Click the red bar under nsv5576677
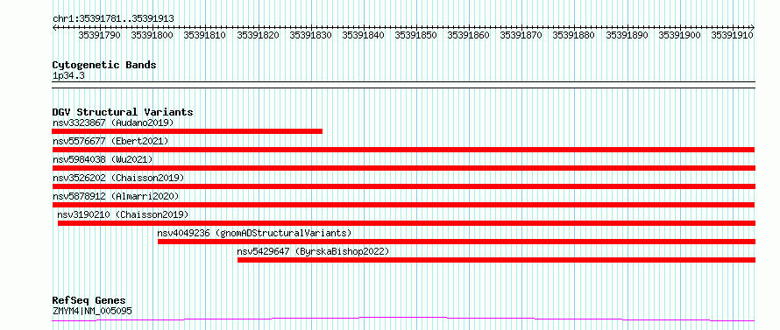The image size is (780, 330). (403, 150)
